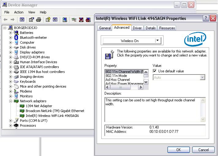Click the DVD/CD-ROM drives icon

tap(16, 57)
